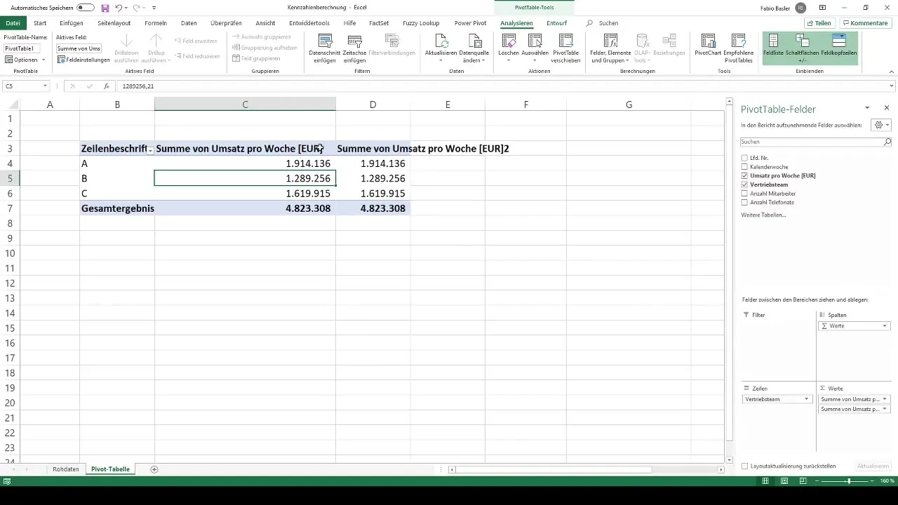Open Vertriebsteam dropdown in Zeilen area
The width and height of the screenshot is (898, 505).
[x=806, y=399]
